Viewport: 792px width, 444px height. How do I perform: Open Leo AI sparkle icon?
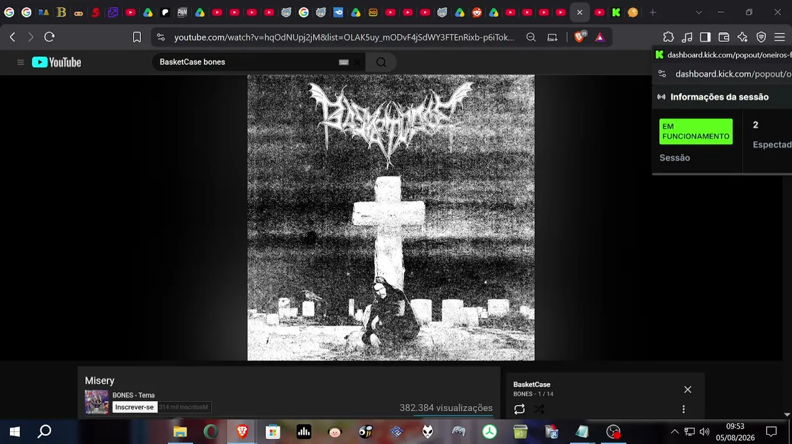pos(743,37)
